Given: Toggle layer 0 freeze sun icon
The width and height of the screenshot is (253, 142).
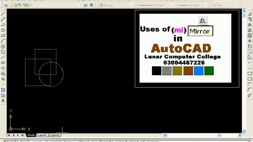Looking at the screenshot, I should pyautogui.click(x=16, y=5).
